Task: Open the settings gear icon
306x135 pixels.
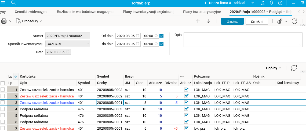Action: (x=279, y=21)
